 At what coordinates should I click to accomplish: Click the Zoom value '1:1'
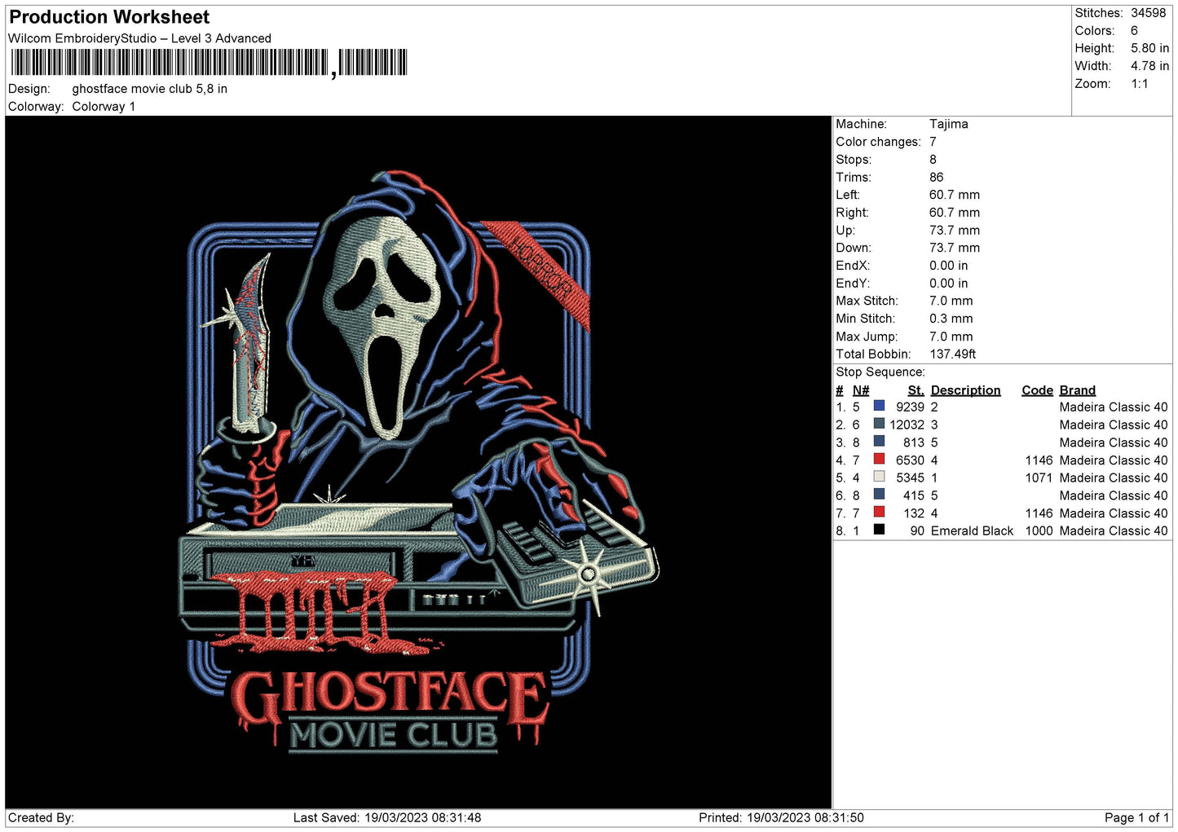pos(1140,84)
